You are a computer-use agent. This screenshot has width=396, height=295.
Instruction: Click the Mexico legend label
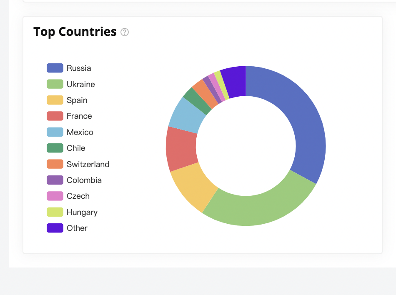click(80, 132)
